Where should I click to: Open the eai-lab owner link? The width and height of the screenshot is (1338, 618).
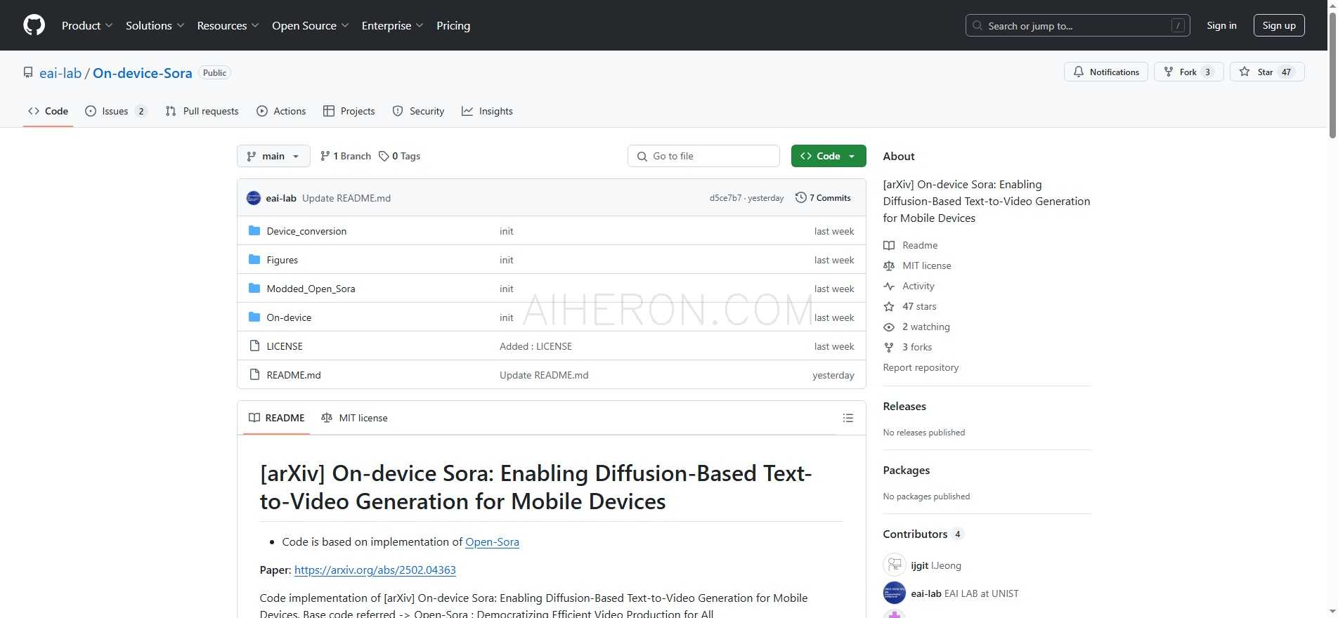click(60, 73)
